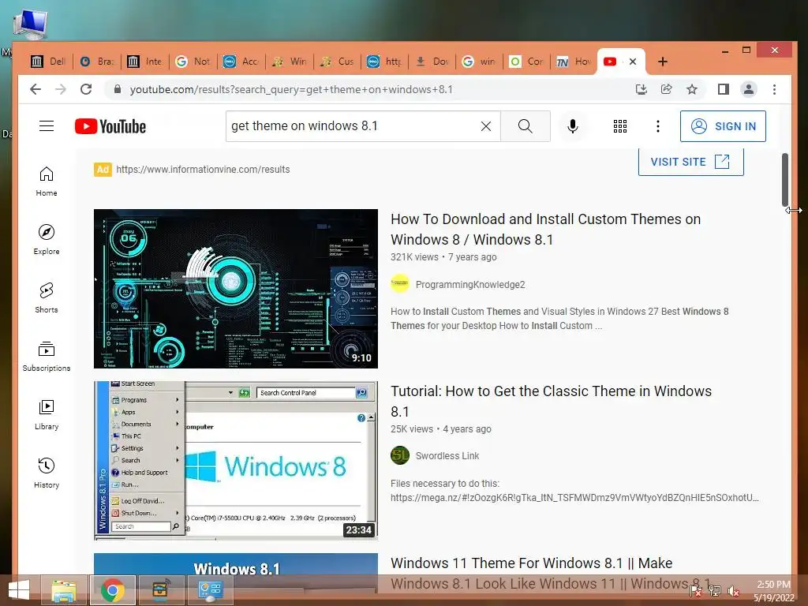The height and width of the screenshot is (606, 808).
Task: Click the ProgrammingKnowledge2 channel avatar
Action: click(400, 284)
